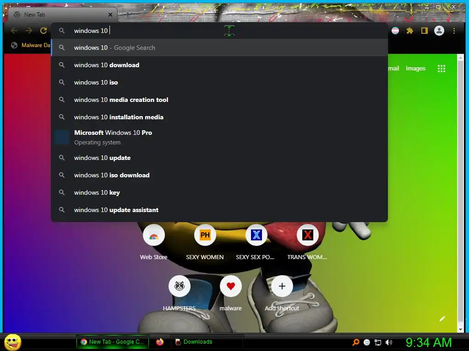The height and width of the screenshot is (351, 469).
Task: Choose 'windows 10 iso download' suggestion
Action: (x=219, y=175)
